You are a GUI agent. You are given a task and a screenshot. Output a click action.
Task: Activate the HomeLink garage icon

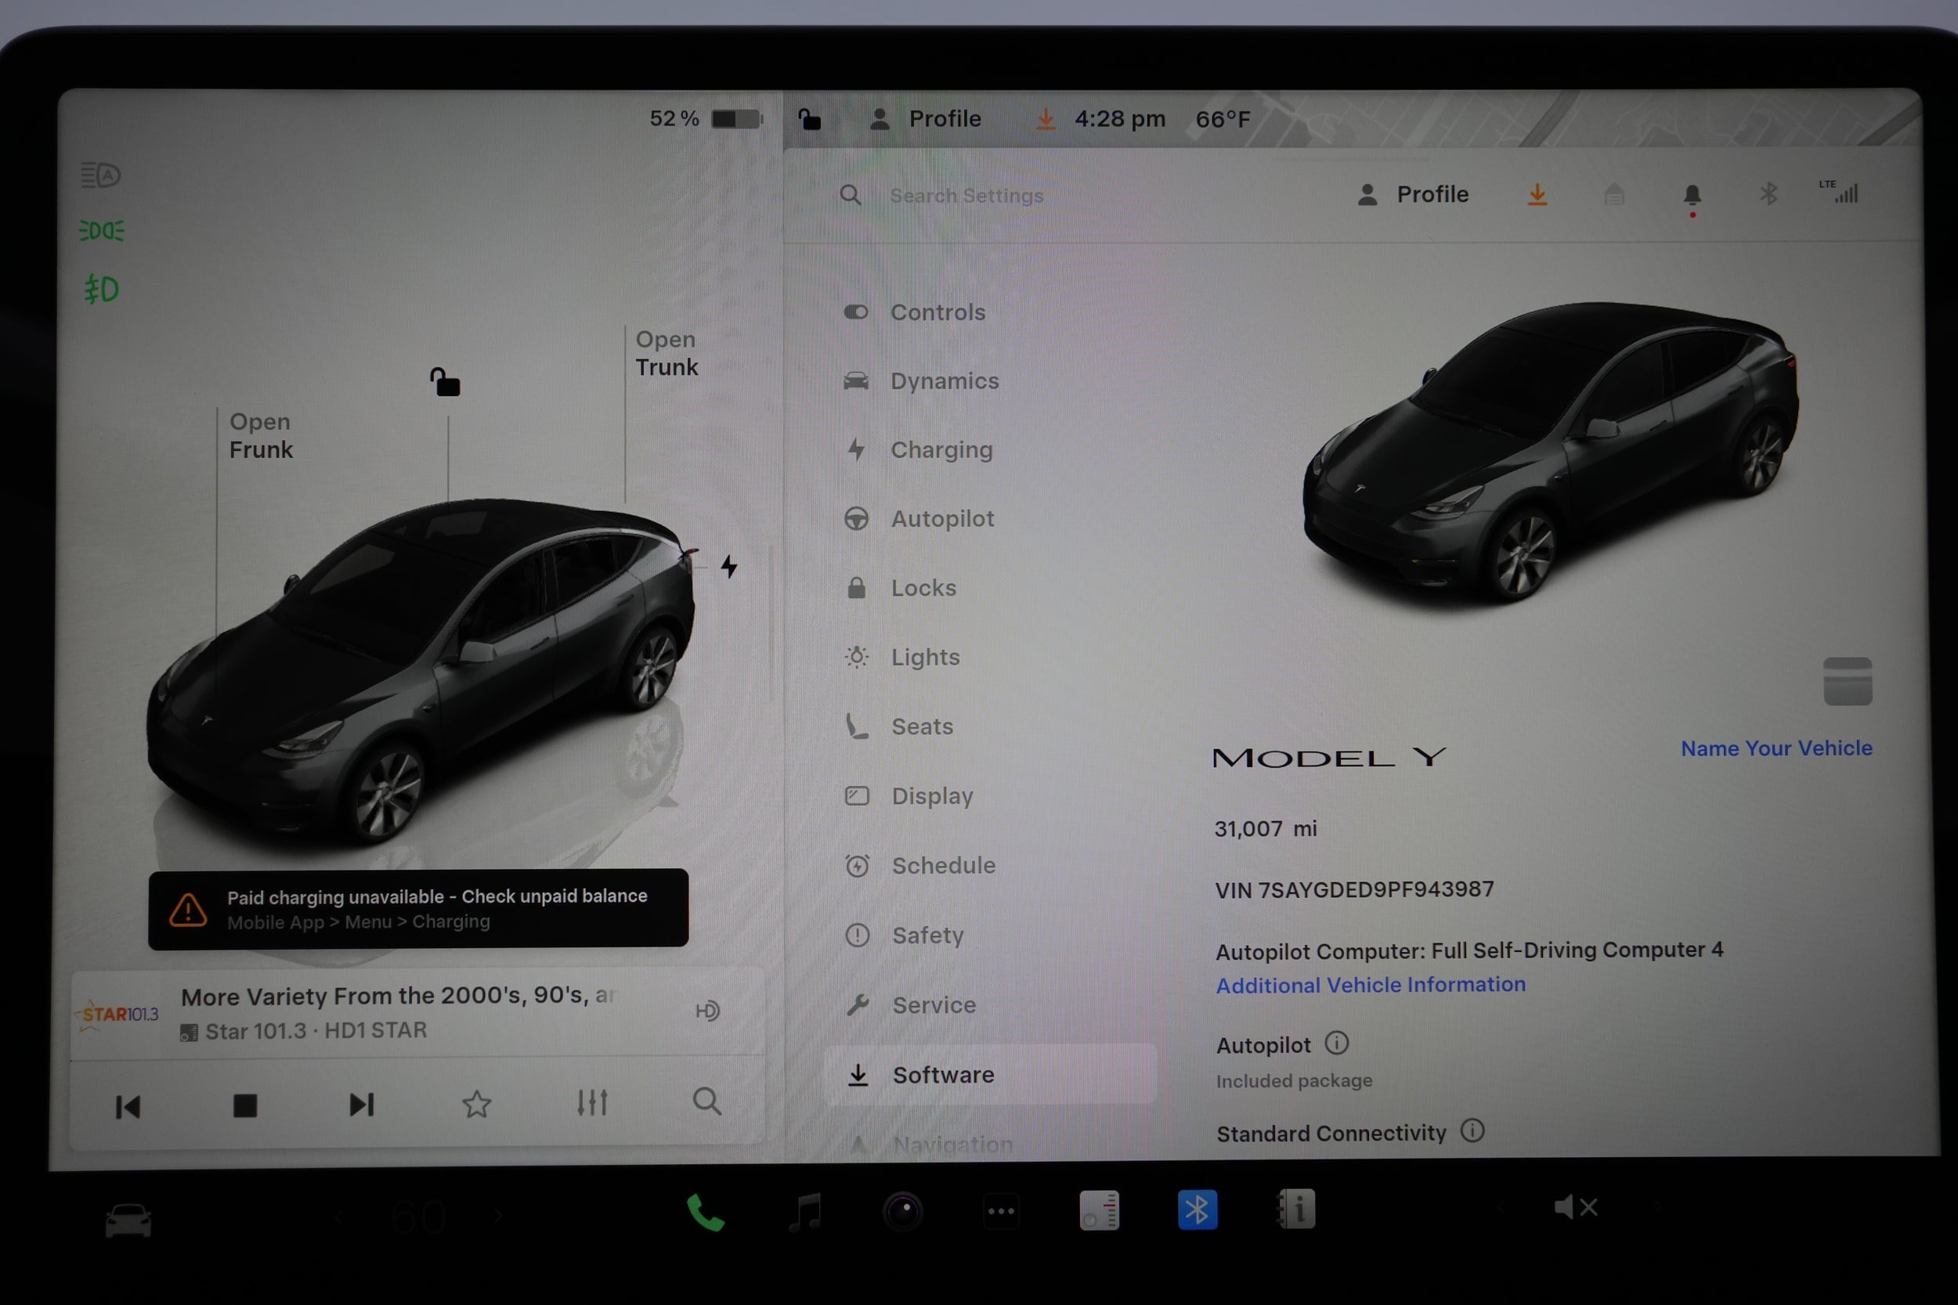click(1615, 194)
